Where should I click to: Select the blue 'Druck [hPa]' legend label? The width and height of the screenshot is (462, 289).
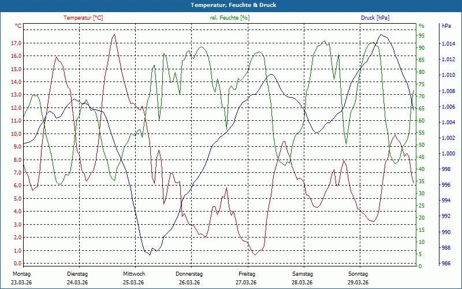click(x=375, y=18)
